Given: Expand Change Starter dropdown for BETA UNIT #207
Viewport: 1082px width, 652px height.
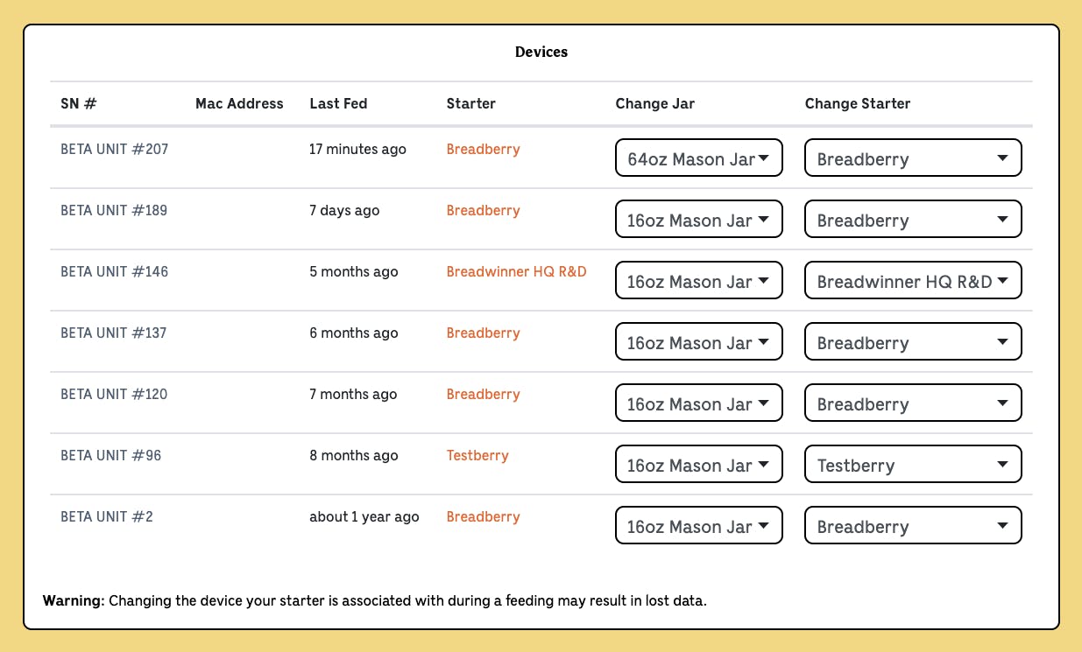Looking at the screenshot, I should click(x=913, y=158).
